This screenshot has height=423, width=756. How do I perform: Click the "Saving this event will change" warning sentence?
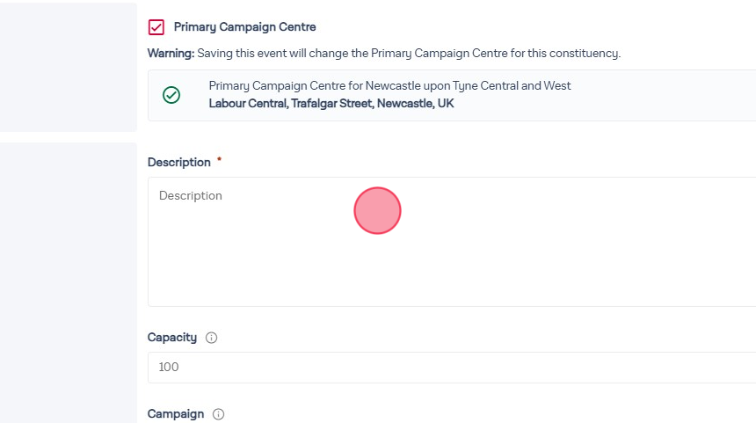pyautogui.click(x=409, y=54)
